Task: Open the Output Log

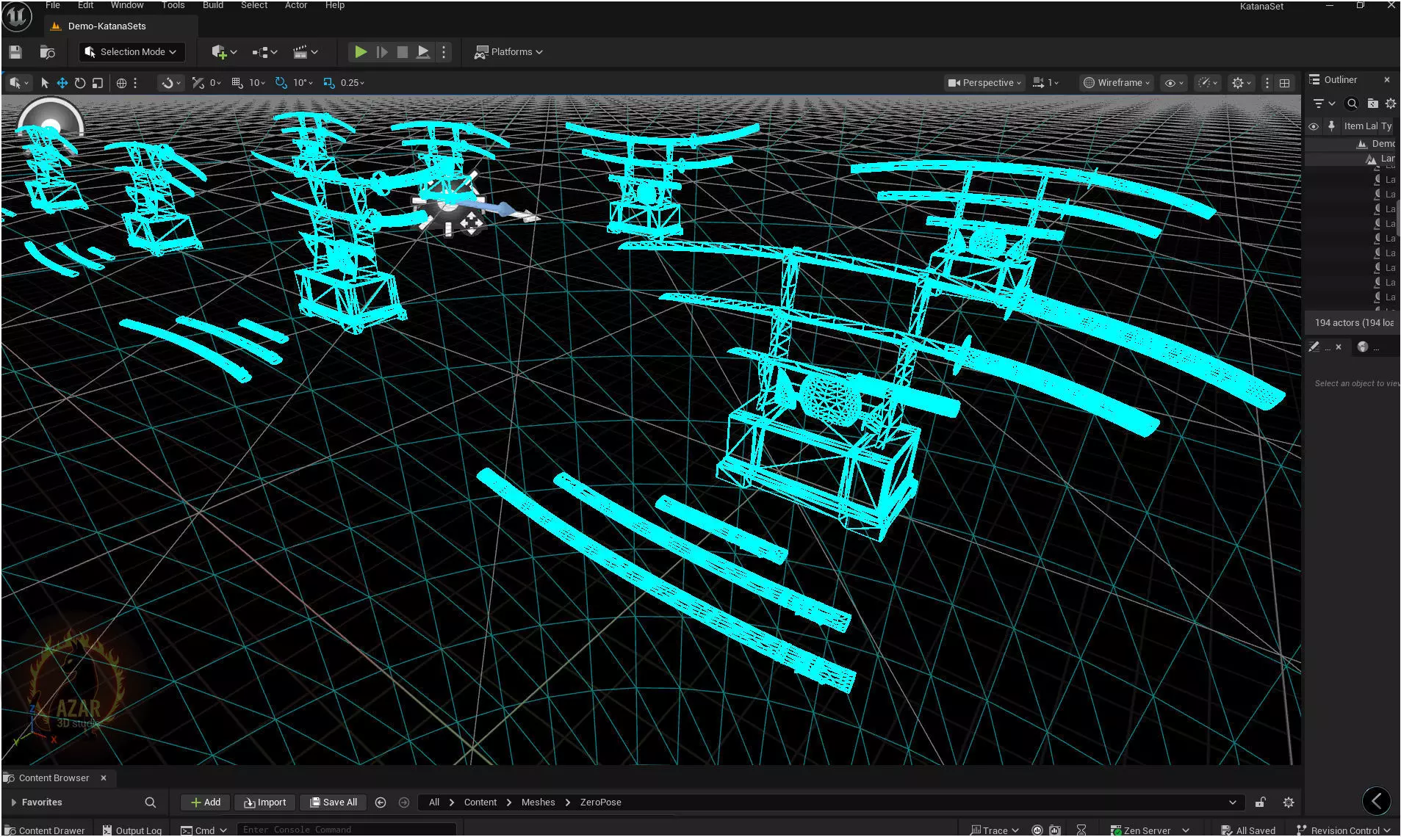Action: (132, 830)
